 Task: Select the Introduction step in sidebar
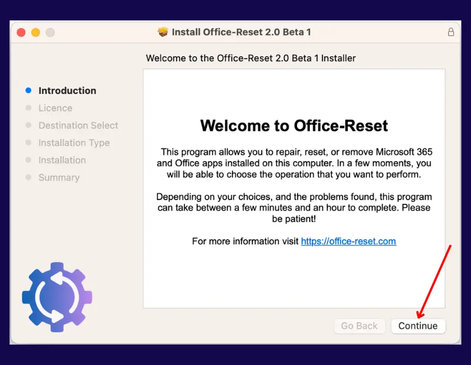point(67,90)
